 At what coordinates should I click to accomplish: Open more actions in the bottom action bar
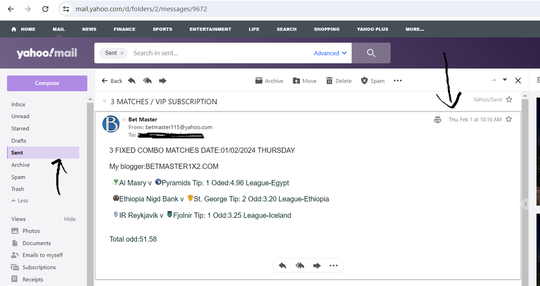tap(333, 266)
